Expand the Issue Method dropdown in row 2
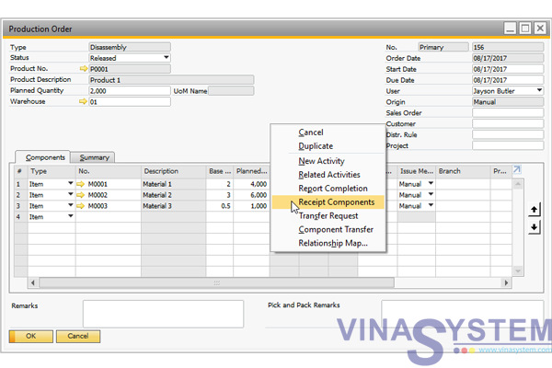The image size is (552, 368). [430, 195]
